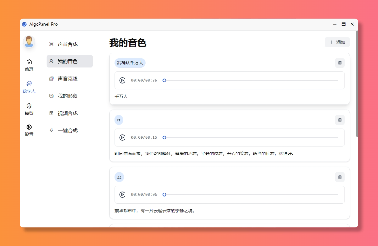Select the 一键合成 lightning icon
Image resolution: width=378 pixels, height=246 pixels.
[51, 130]
